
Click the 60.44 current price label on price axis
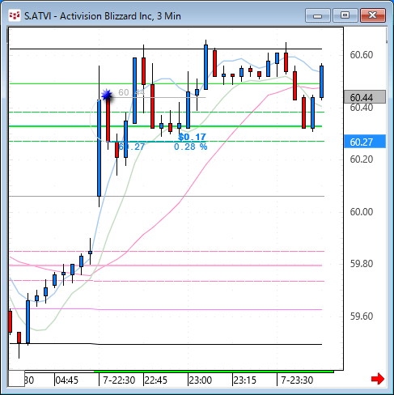tap(365, 97)
